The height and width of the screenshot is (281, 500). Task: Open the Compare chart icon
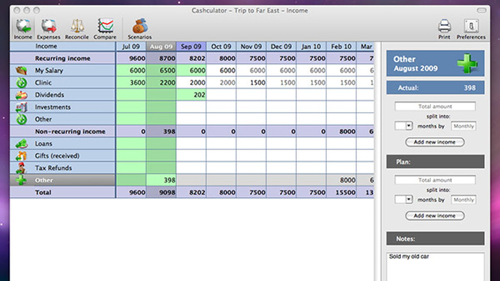[105, 29]
